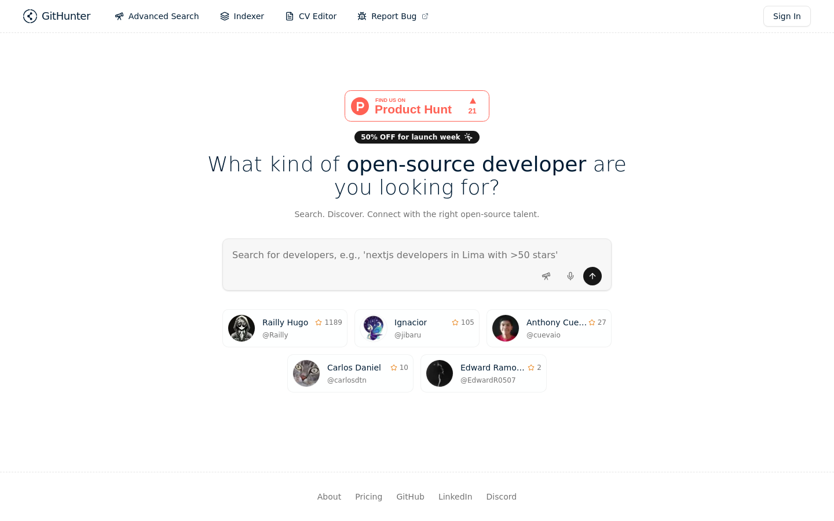Click the @cuevaio username text

(x=543, y=335)
